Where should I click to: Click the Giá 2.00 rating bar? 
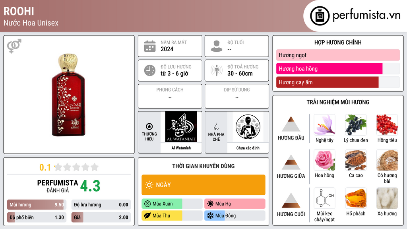point(101,217)
